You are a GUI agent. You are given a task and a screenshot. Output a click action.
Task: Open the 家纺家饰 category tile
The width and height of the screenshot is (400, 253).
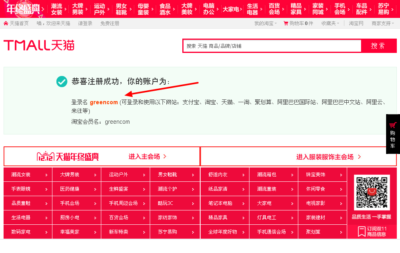[175, 218]
